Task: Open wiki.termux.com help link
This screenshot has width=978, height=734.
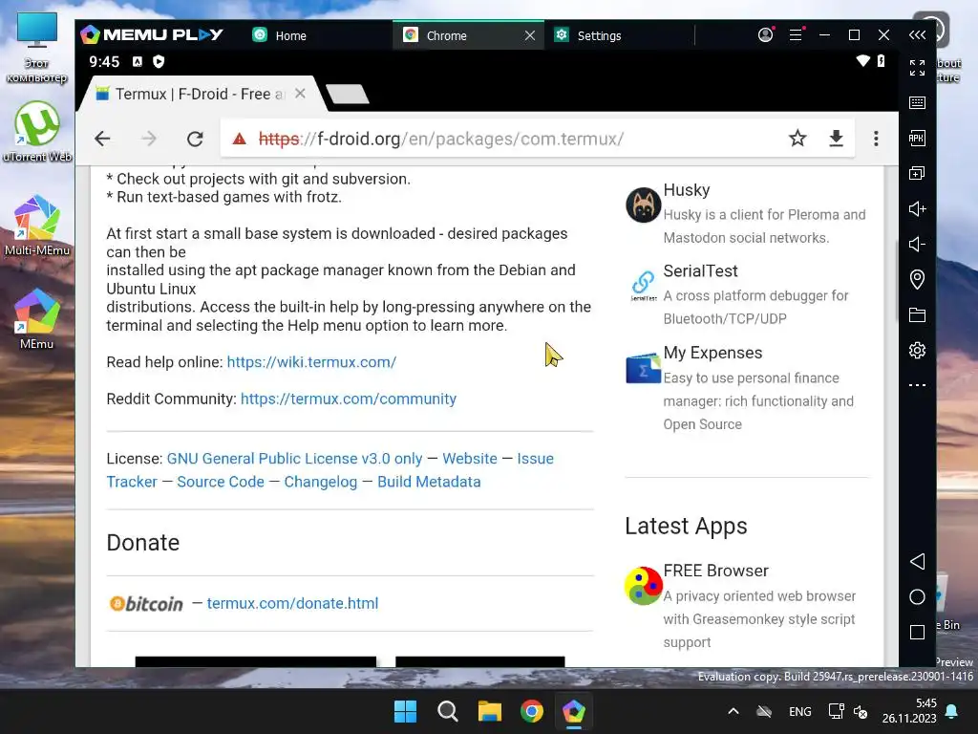Action: click(311, 362)
